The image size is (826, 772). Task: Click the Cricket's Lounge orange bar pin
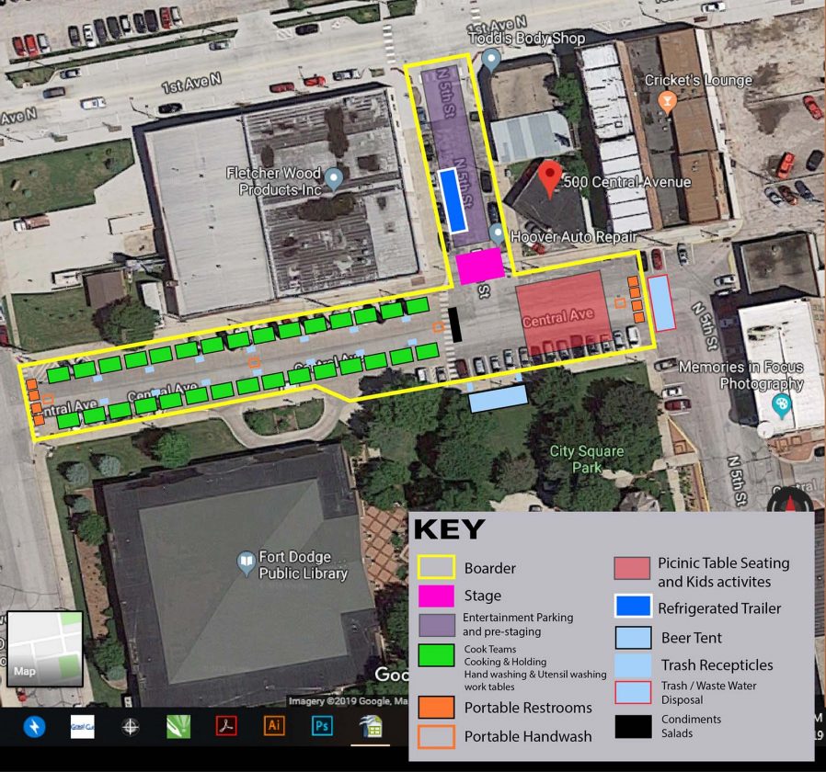coord(668,102)
